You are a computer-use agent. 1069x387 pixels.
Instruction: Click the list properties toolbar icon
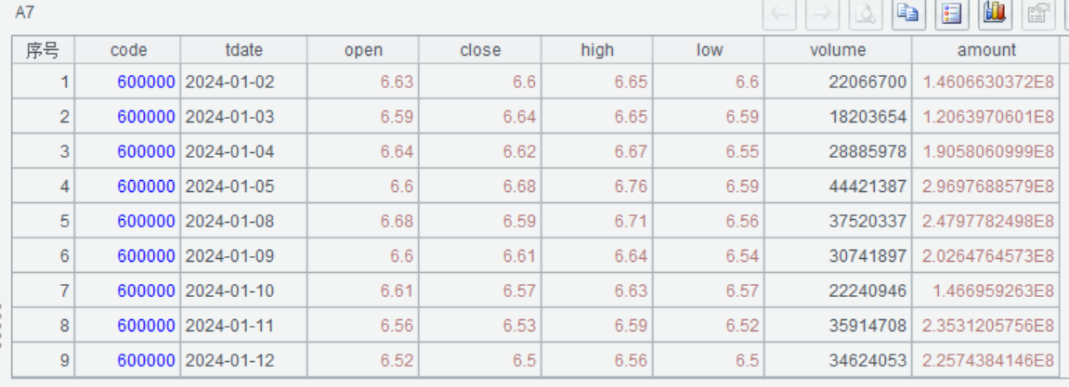[951, 14]
